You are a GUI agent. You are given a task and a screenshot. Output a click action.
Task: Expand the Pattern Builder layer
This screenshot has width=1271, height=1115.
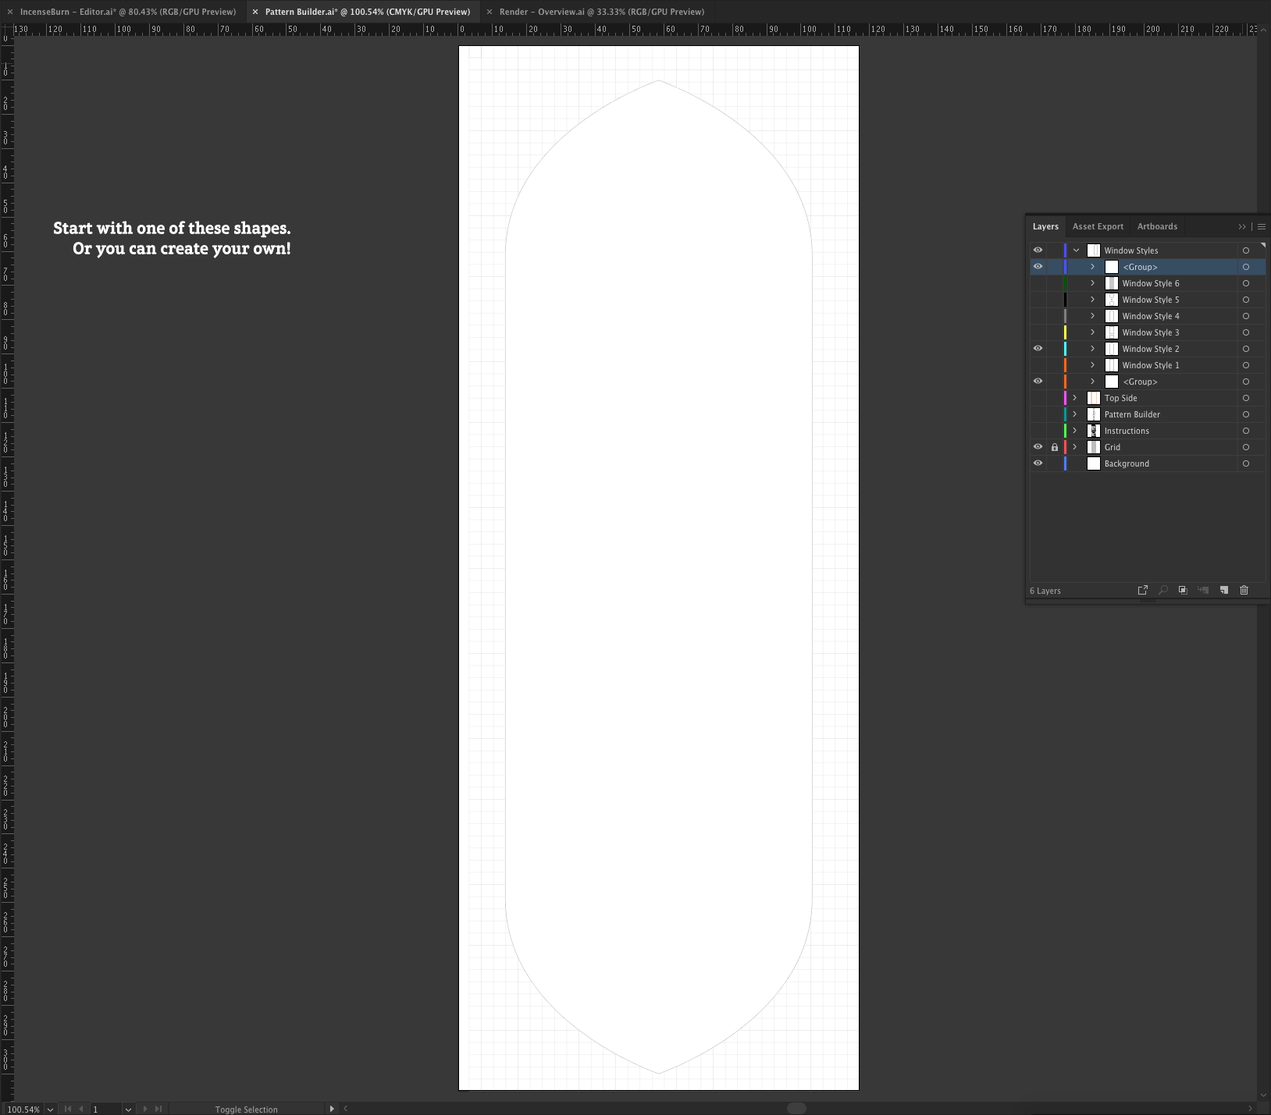[1075, 414]
